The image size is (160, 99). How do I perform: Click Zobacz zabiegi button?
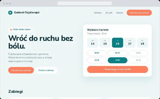46,70
